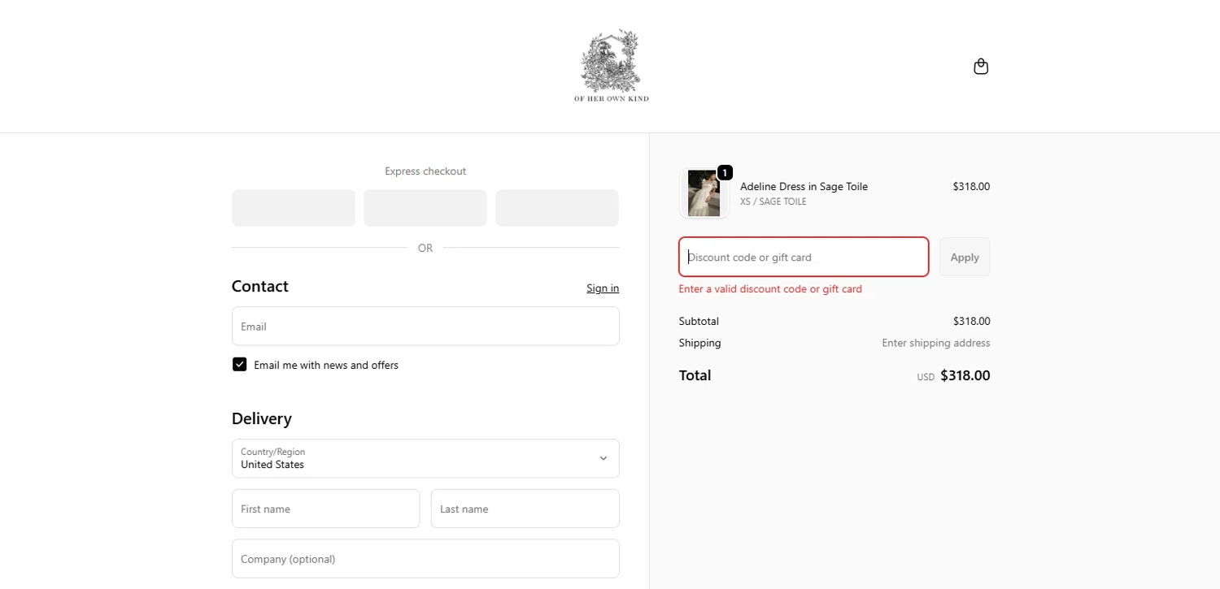Uncheck Email me with news and offers

click(x=239, y=364)
